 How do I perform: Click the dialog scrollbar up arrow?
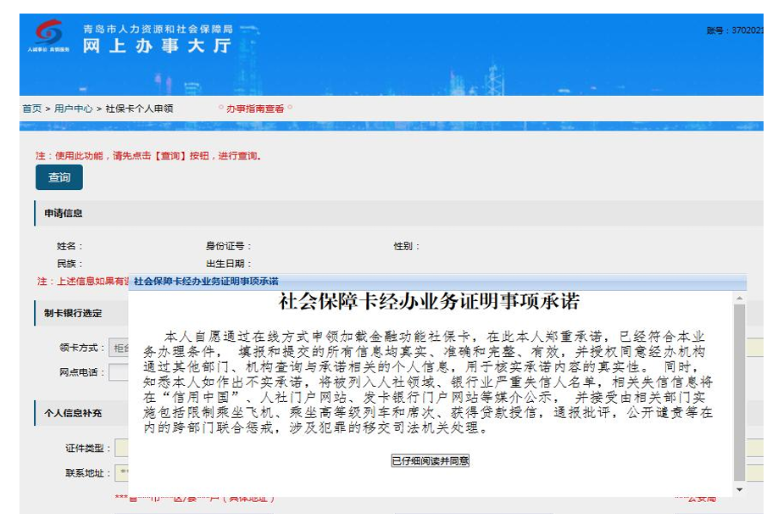tap(739, 299)
